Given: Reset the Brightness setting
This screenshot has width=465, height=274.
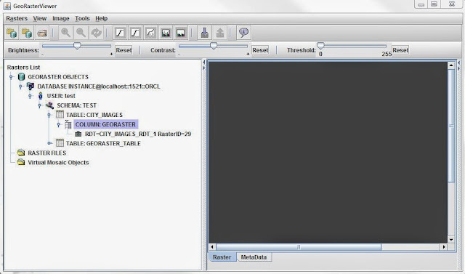Looking at the screenshot, I should coord(124,50).
